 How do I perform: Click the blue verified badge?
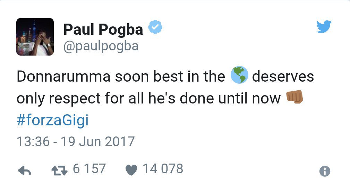pos(155,28)
